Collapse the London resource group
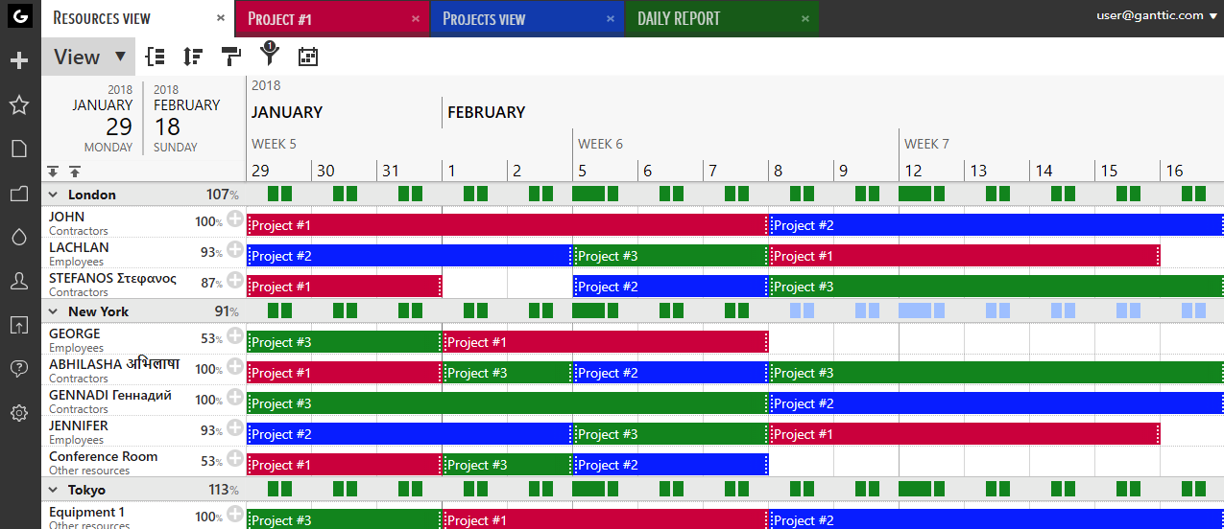 [x=54, y=195]
